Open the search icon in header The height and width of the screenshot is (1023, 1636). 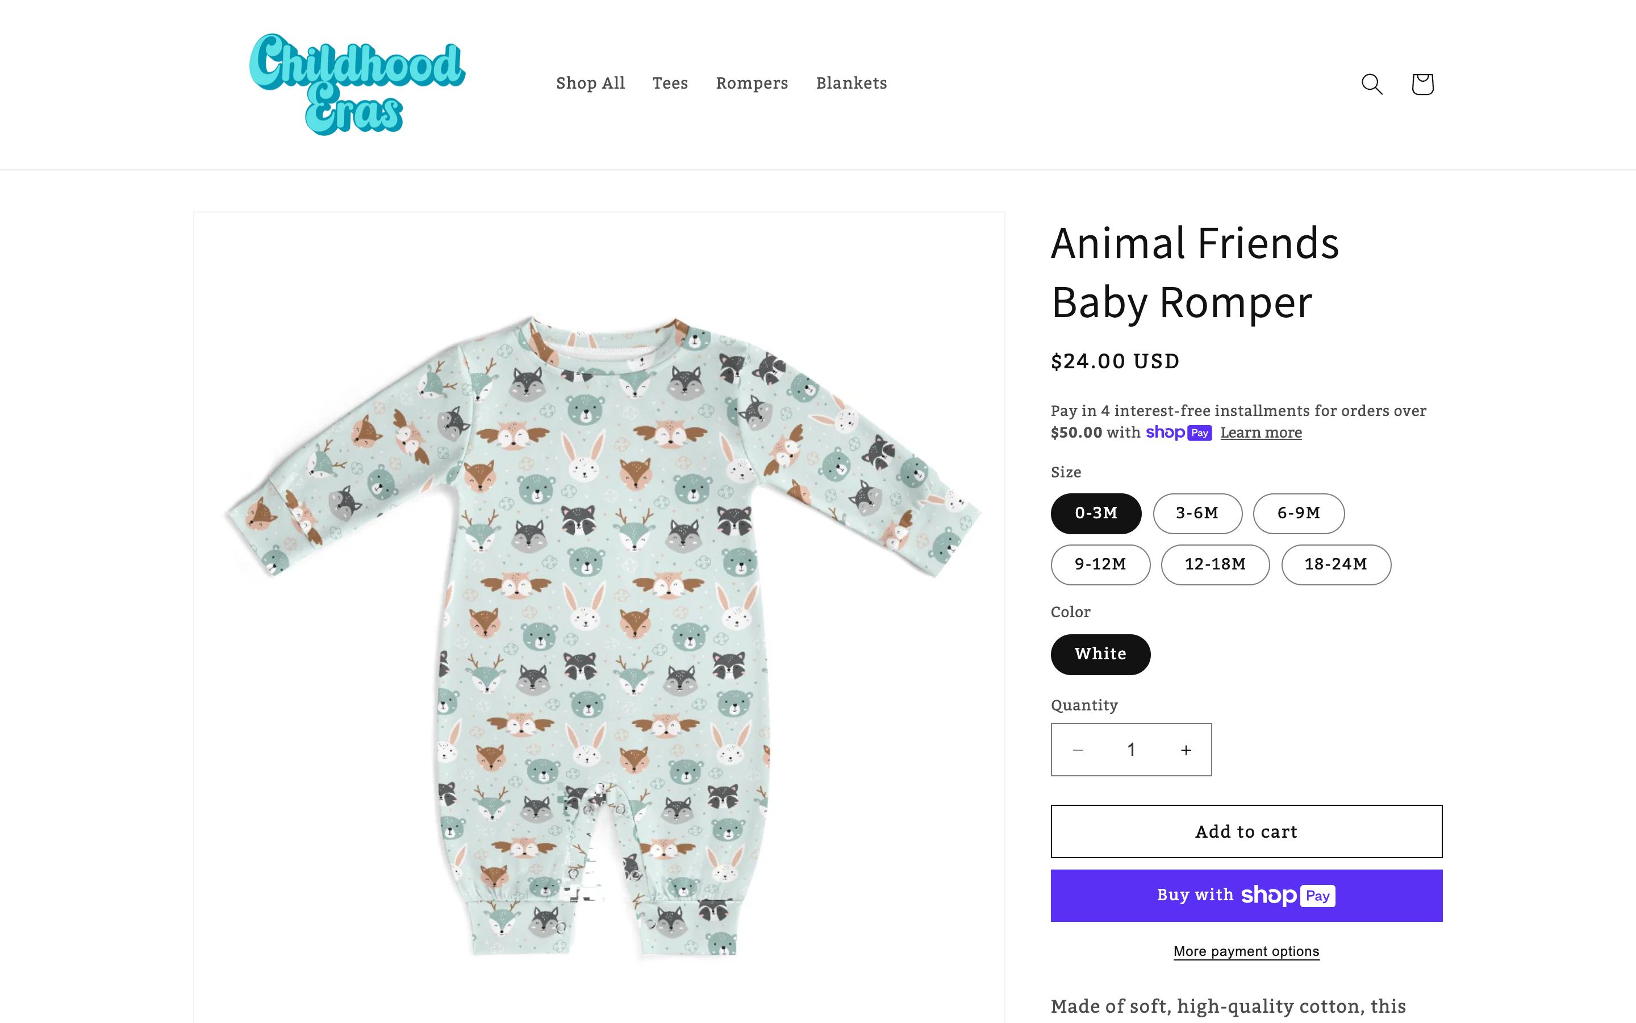click(x=1372, y=84)
